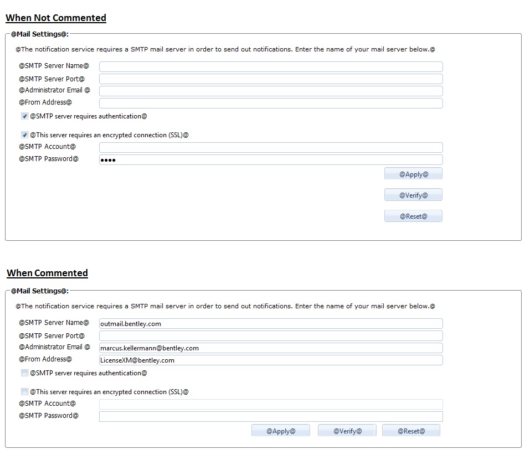Image resolution: width=530 pixels, height=460 pixels.
Task: Enable the unchecked SMTP server requires authentication box
Action: coord(25,373)
